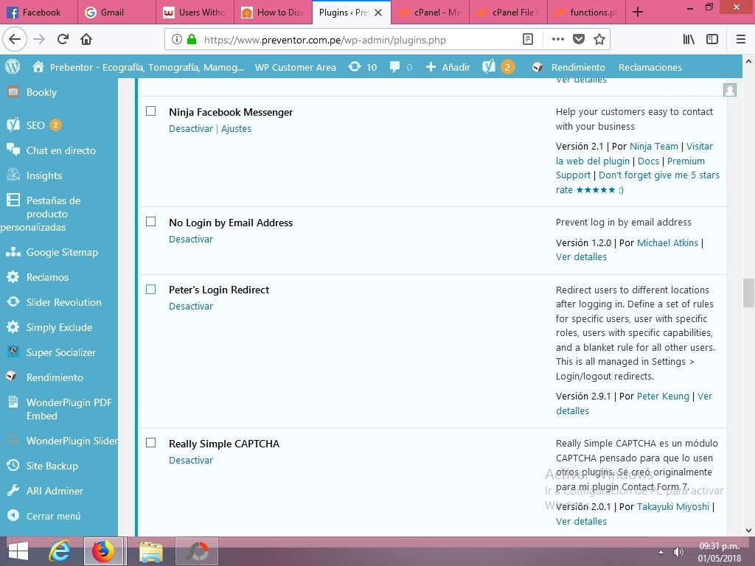
Task: Deactivate Really Simple CAPTCHA plugin
Action: click(191, 460)
